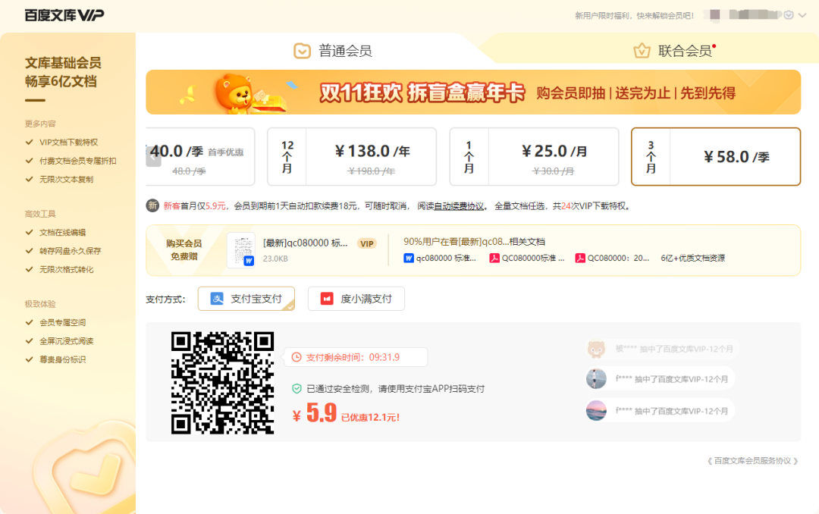The height and width of the screenshot is (514, 819).
Task: Click the 普通会员 tab icon
Action: pos(302,51)
